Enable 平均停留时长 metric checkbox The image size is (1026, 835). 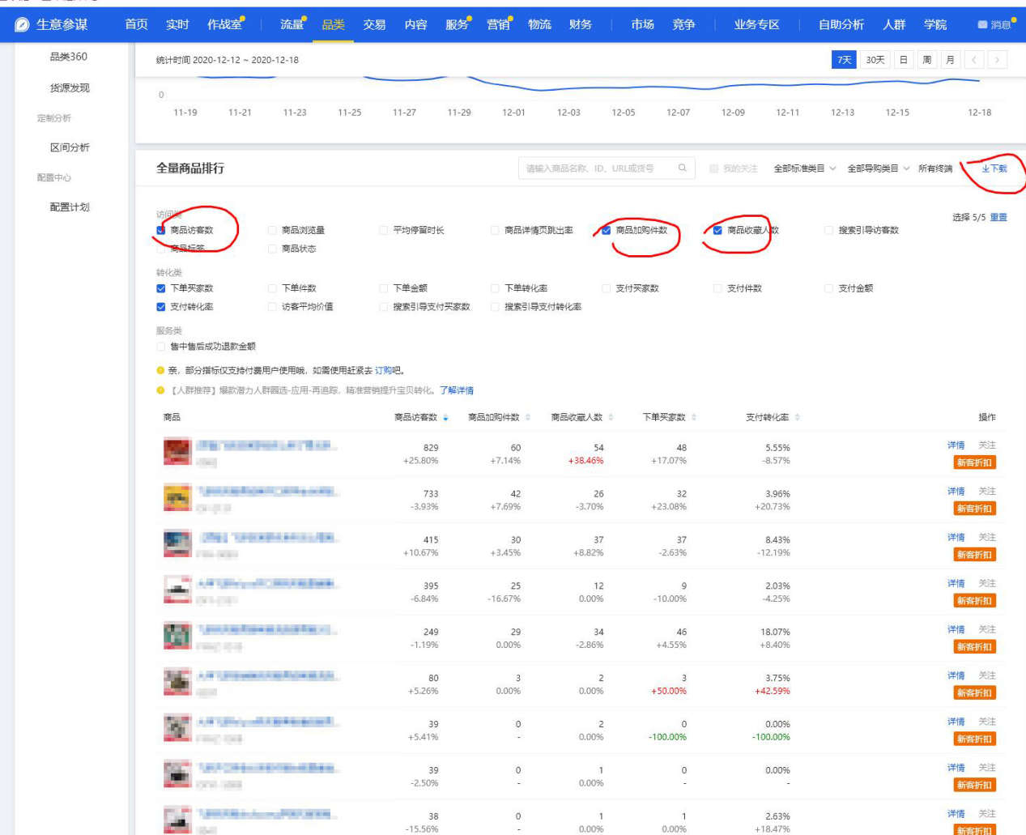point(384,231)
